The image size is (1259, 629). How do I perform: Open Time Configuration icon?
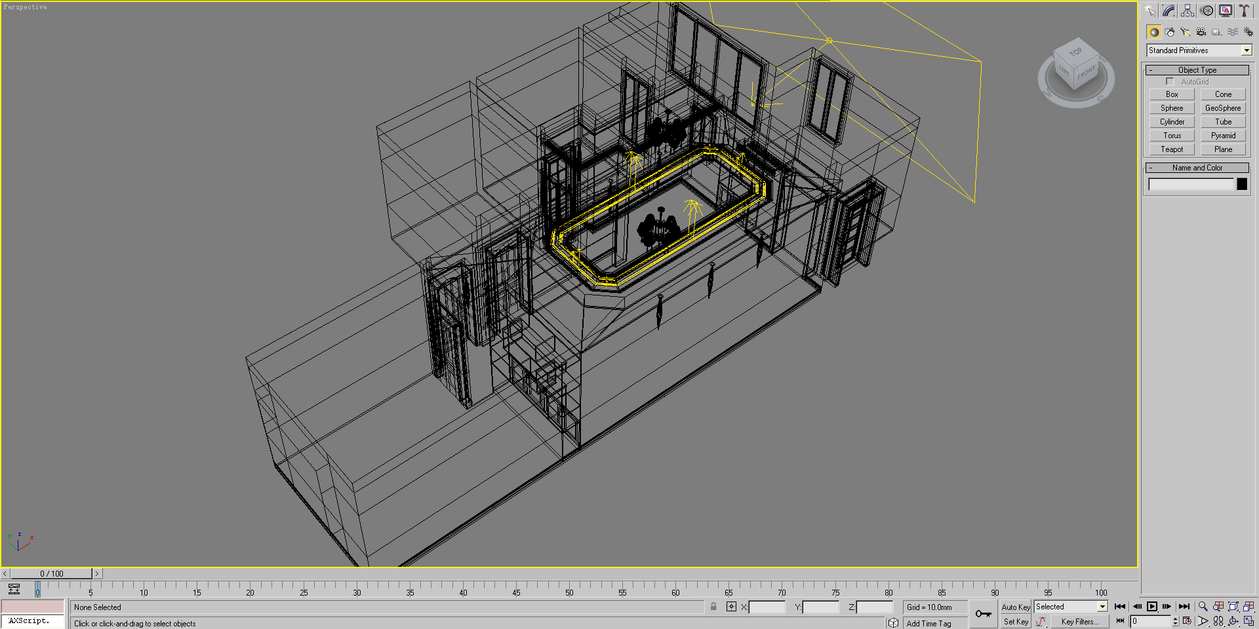coord(1187,621)
